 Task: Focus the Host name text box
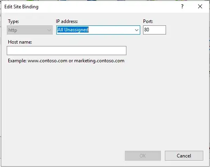click(67, 50)
